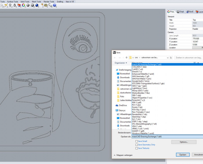Screen dimensions: 203x164
Task: Select Deze pc in the navigation pane
Action: coord(121,110)
